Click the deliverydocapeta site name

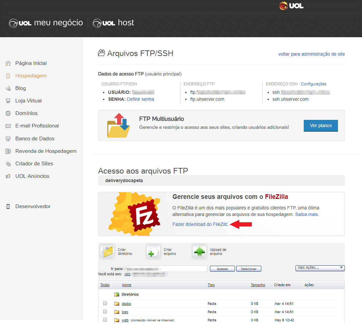pyautogui.click(x=124, y=180)
